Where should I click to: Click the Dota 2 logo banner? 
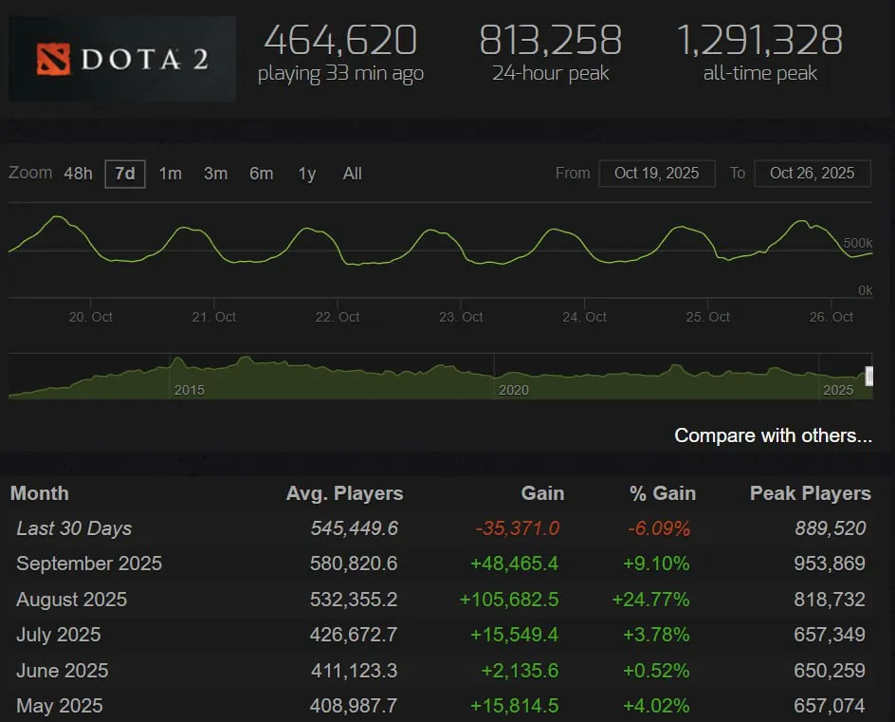pyautogui.click(x=122, y=59)
